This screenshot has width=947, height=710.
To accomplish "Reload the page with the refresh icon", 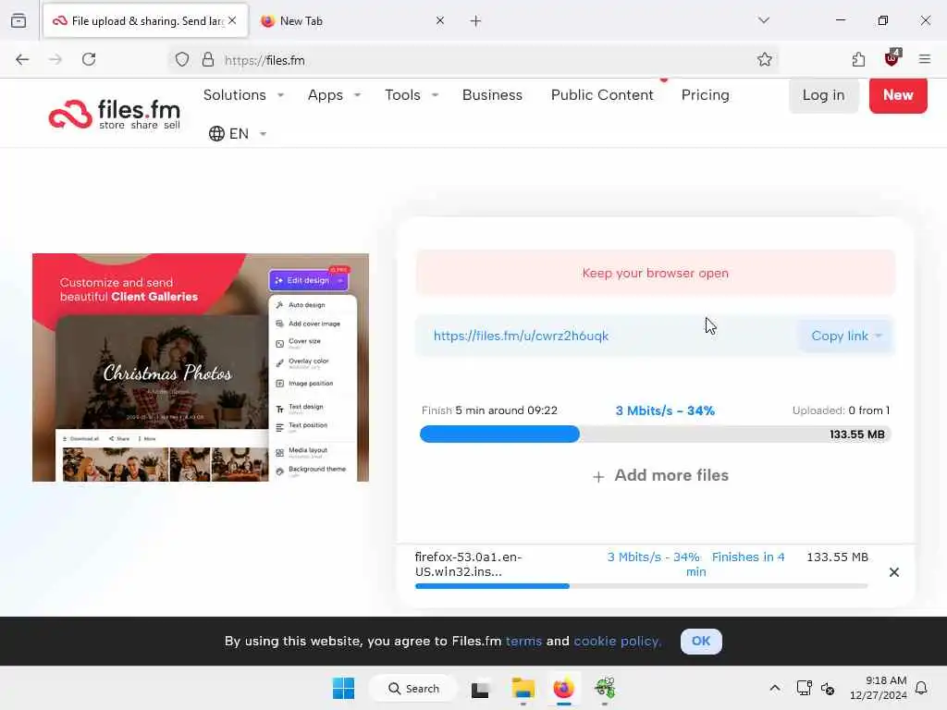I will (x=89, y=59).
